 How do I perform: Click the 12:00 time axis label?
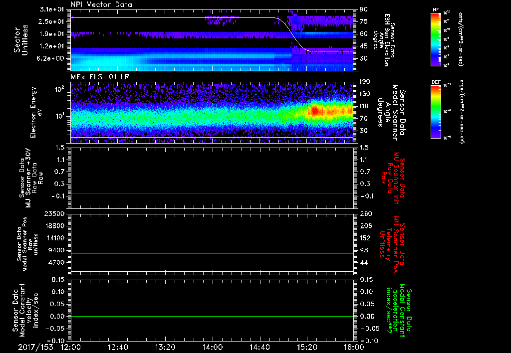point(71,347)
